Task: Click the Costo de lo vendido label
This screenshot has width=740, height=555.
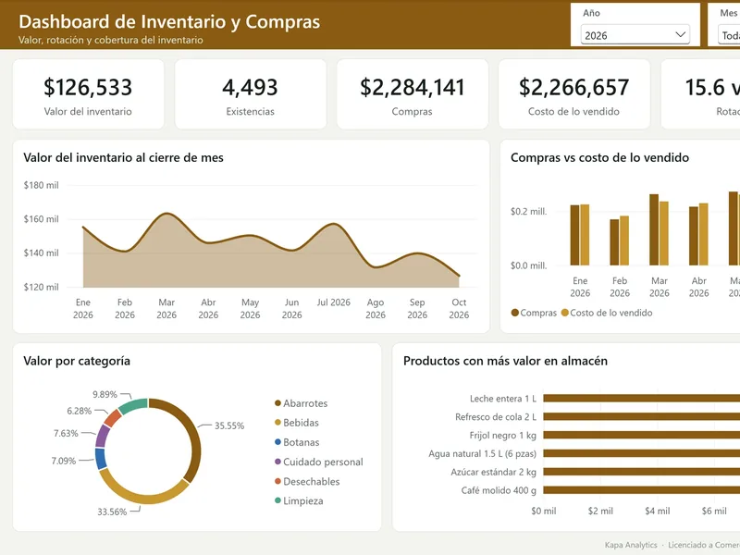Action: click(573, 111)
